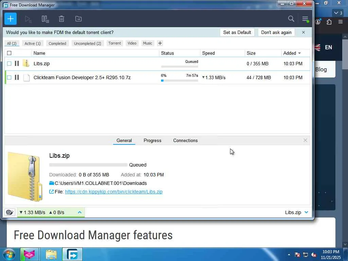Open download folder via folder icon near path

pyautogui.click(x=52, y=183)
